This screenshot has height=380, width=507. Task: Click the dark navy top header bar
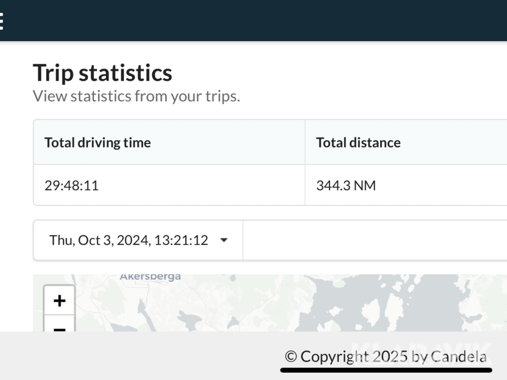point(253,20)
